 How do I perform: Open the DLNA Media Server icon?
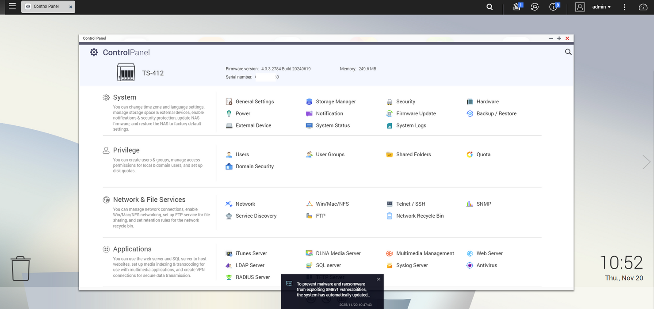click(309, 253)
